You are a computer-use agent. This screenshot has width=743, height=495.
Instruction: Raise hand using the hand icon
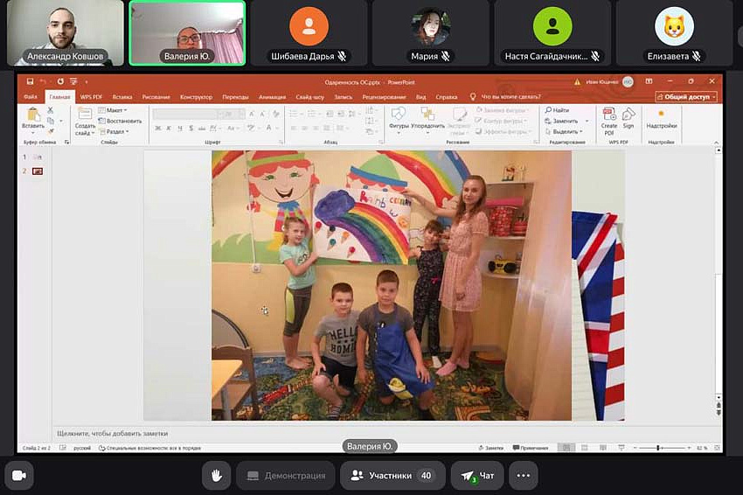pos(216,475)
